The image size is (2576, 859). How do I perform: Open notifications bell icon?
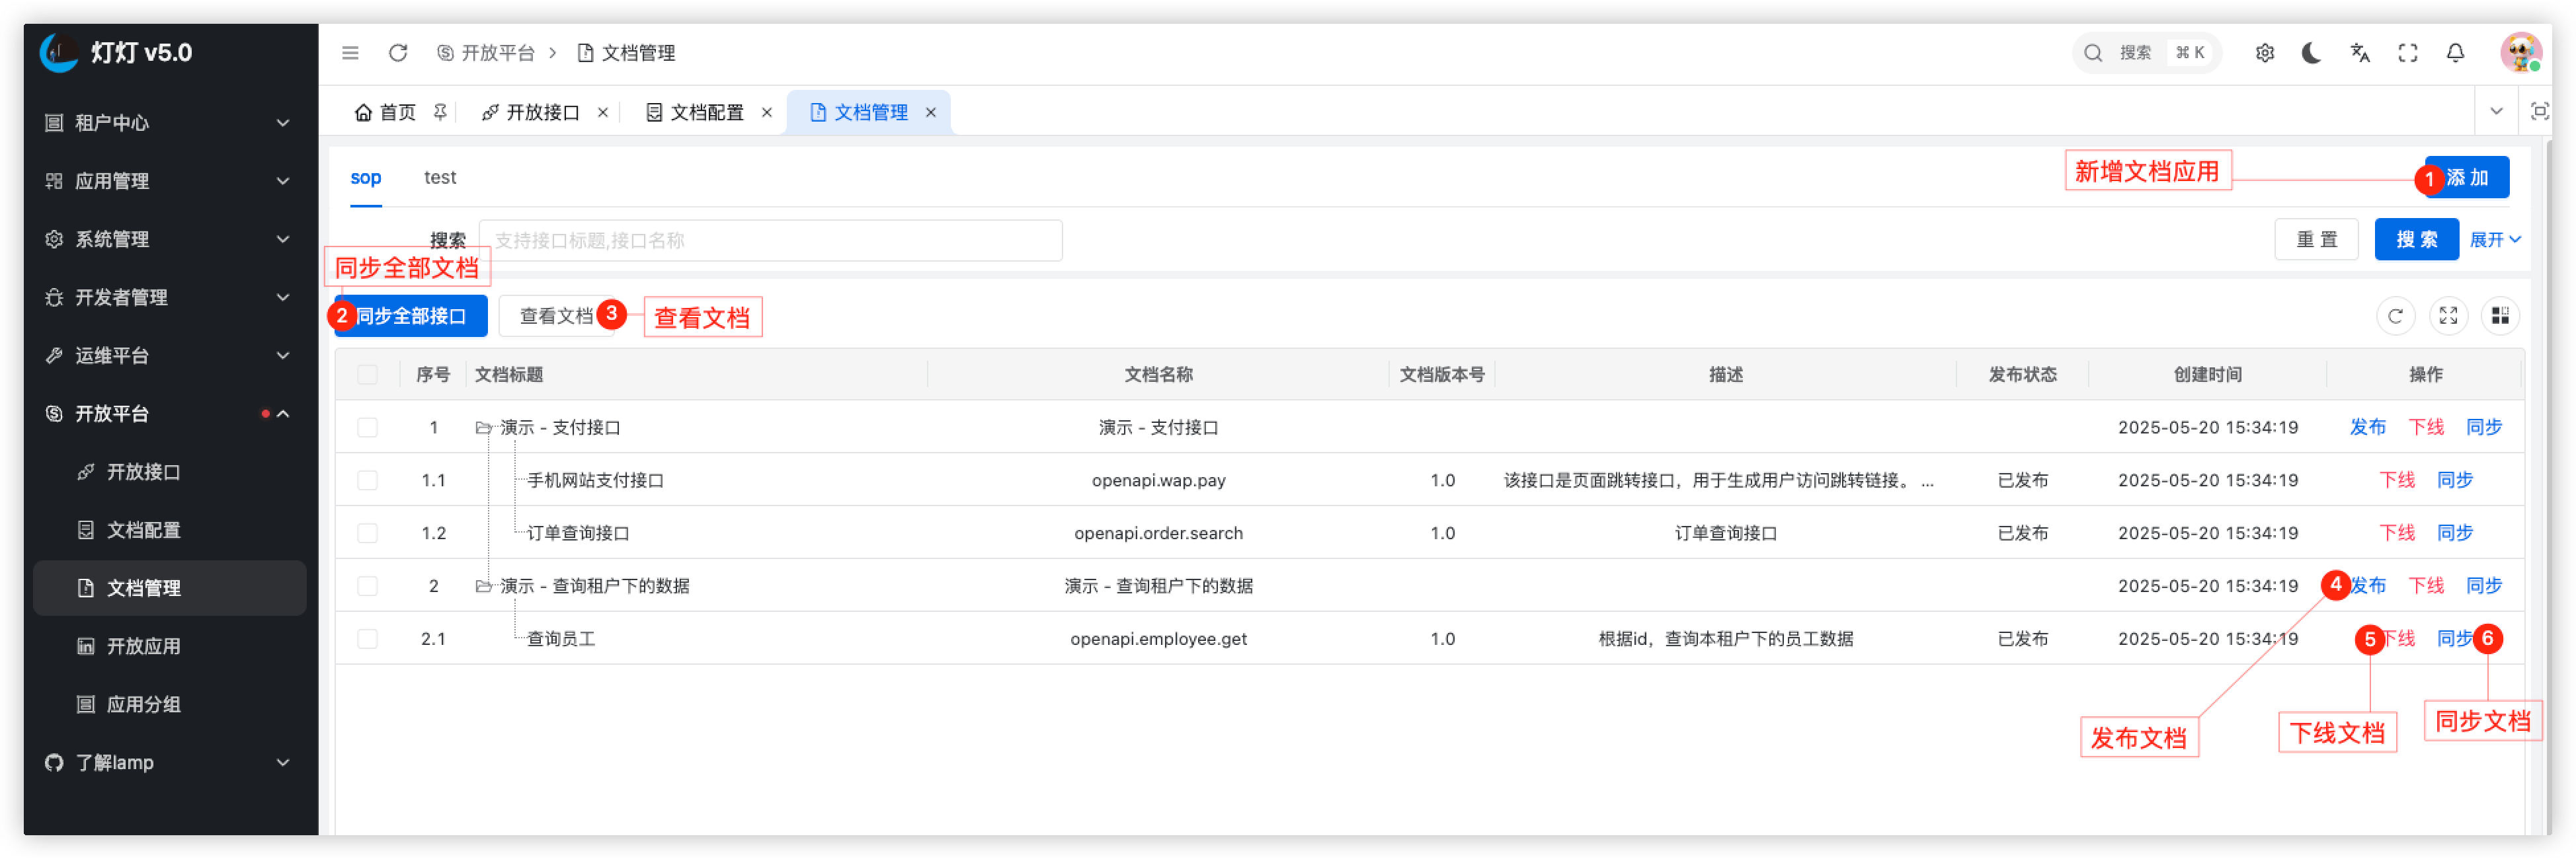pyautogui.click(x=2455, y=53)
